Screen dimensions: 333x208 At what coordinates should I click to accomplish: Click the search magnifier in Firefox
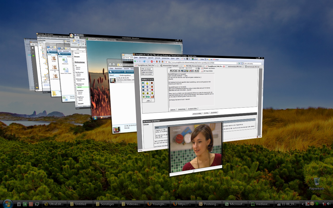coord(262,64)
